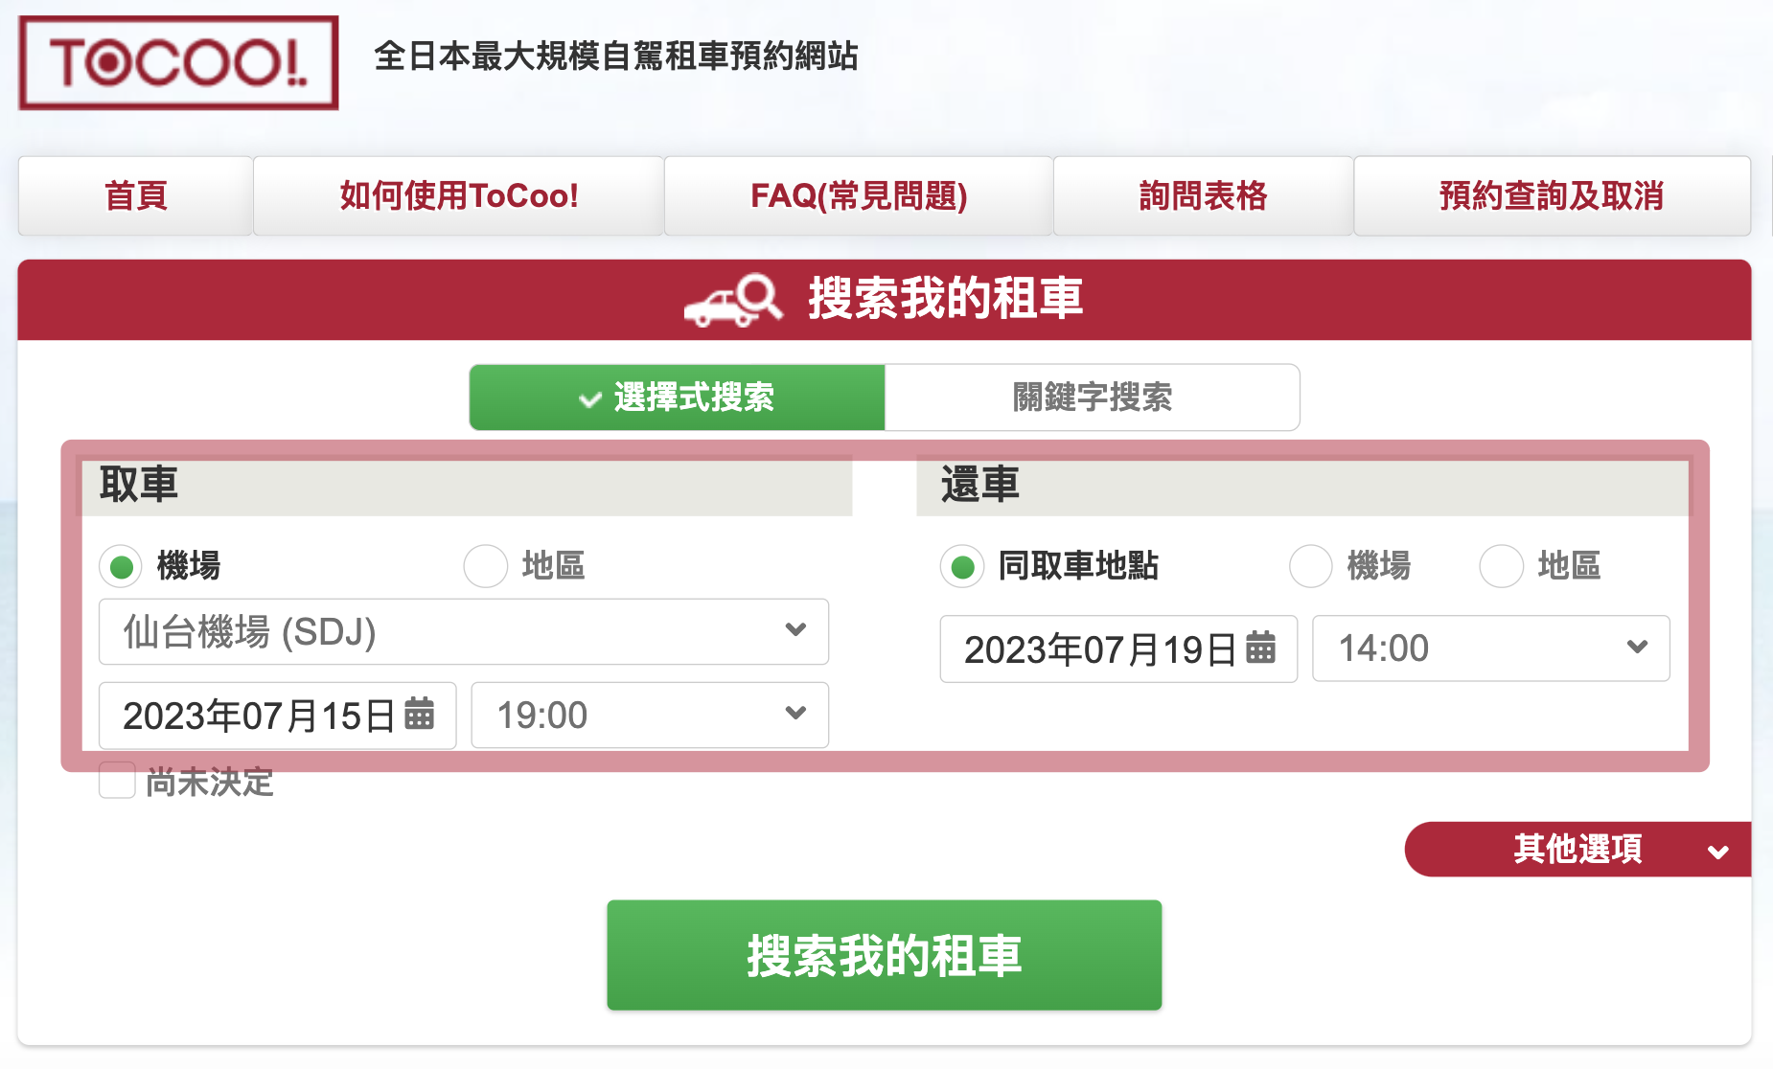Open the pickup date calendar icon
Image resolution: width=1773 pixels, height=1069 pixels.
420,715
